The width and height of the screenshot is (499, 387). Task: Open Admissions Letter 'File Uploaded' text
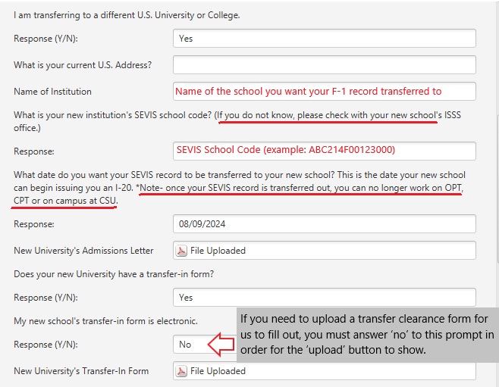tap(218, 251)
